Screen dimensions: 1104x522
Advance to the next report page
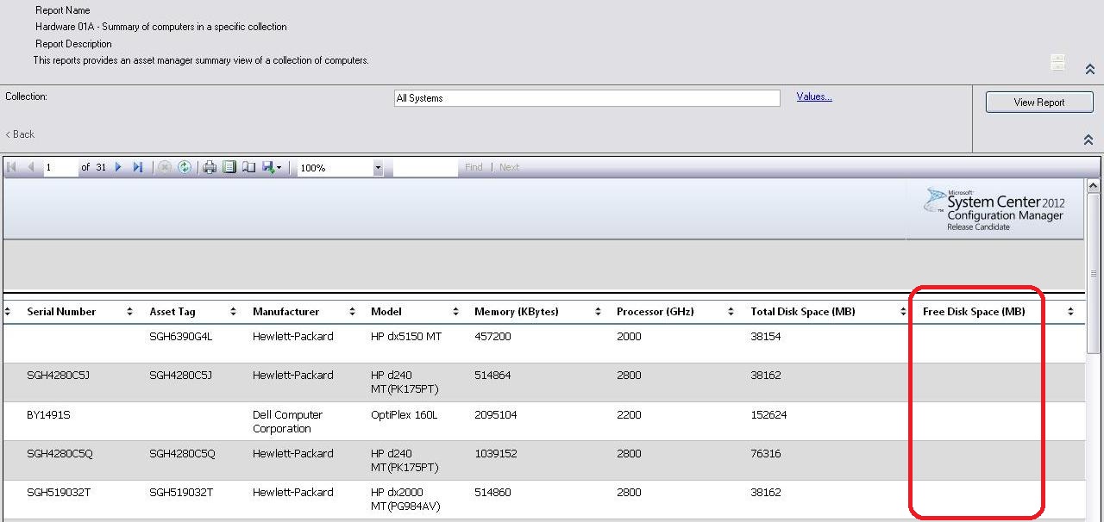[x=118, y=167]
